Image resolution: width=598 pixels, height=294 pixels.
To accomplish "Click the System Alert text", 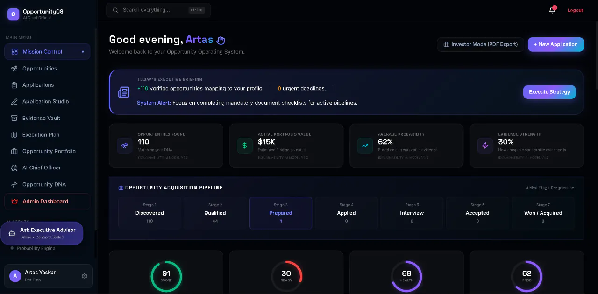I will (247, 103).
